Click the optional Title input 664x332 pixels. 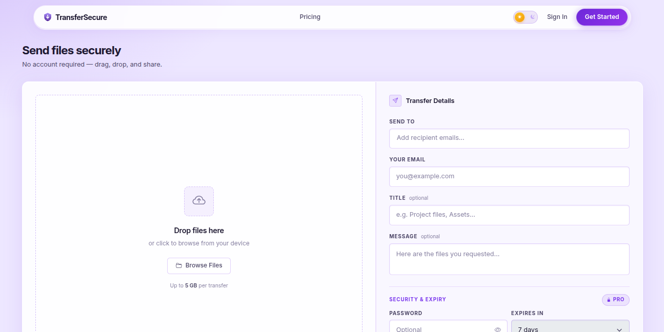pos(509,215)
